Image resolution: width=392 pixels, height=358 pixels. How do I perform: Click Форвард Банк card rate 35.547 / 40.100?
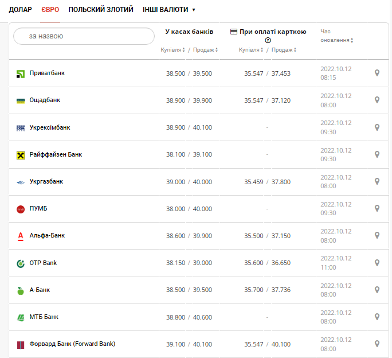267,344
